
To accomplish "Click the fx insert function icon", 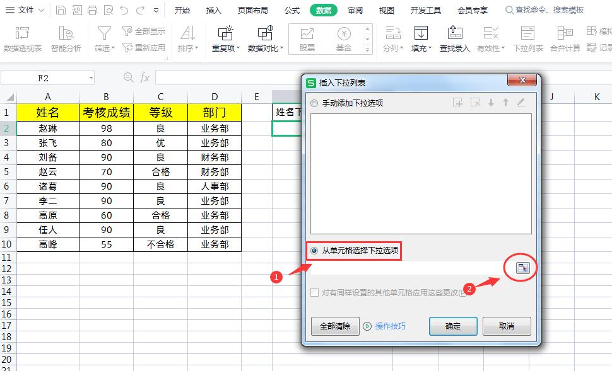I will click(x=145, y=77).
